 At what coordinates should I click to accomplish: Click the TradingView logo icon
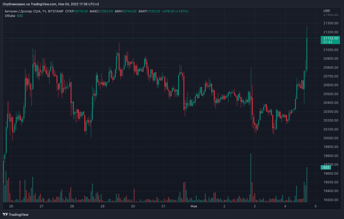pos(6,214)
